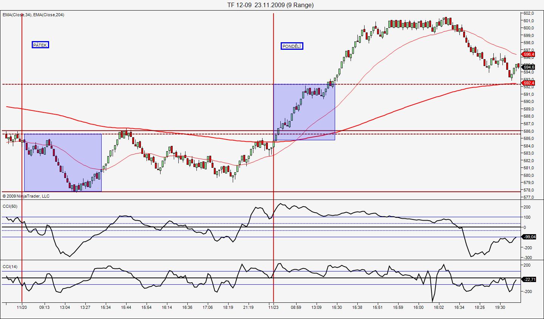Click the 588,0 price axis label
The width and height of the screenshot is (544, 319).
click(x=529, y=116)
